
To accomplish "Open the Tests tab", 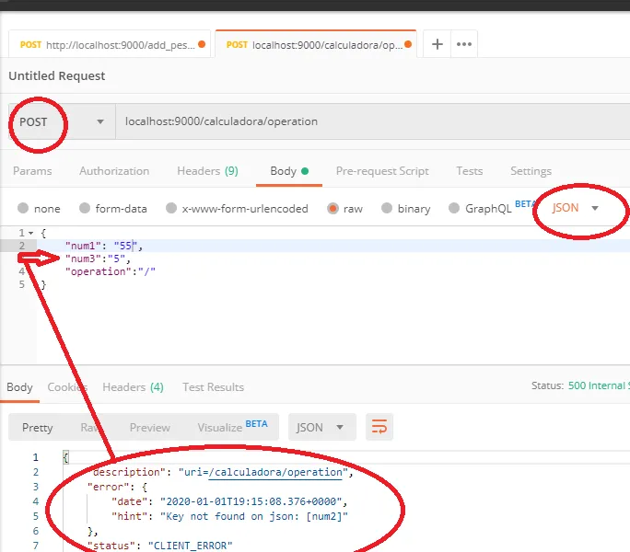I will 470,171.
